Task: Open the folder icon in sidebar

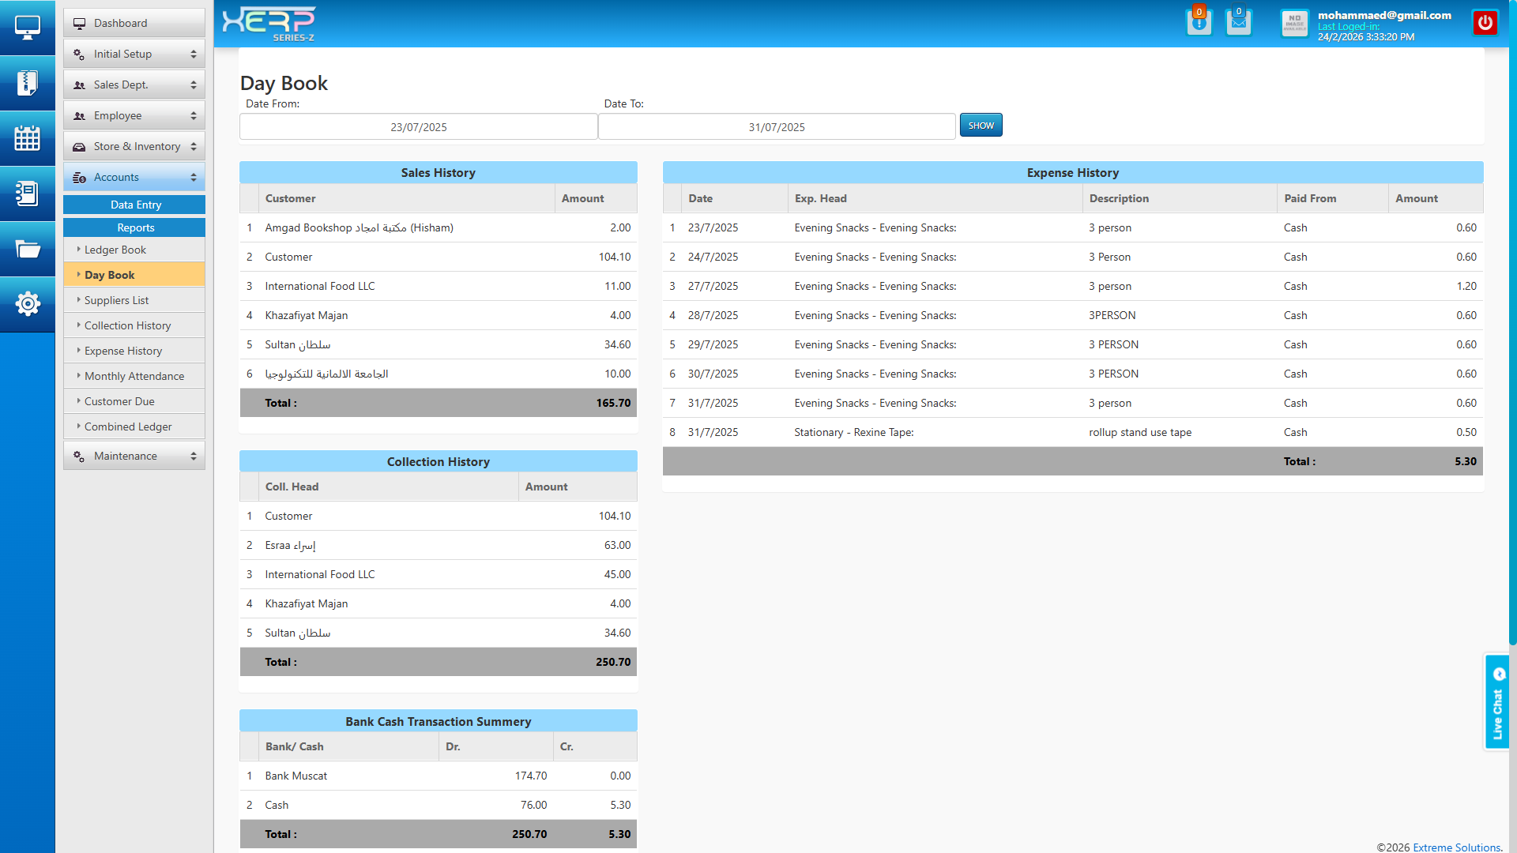Action: (x=27, y=250)
